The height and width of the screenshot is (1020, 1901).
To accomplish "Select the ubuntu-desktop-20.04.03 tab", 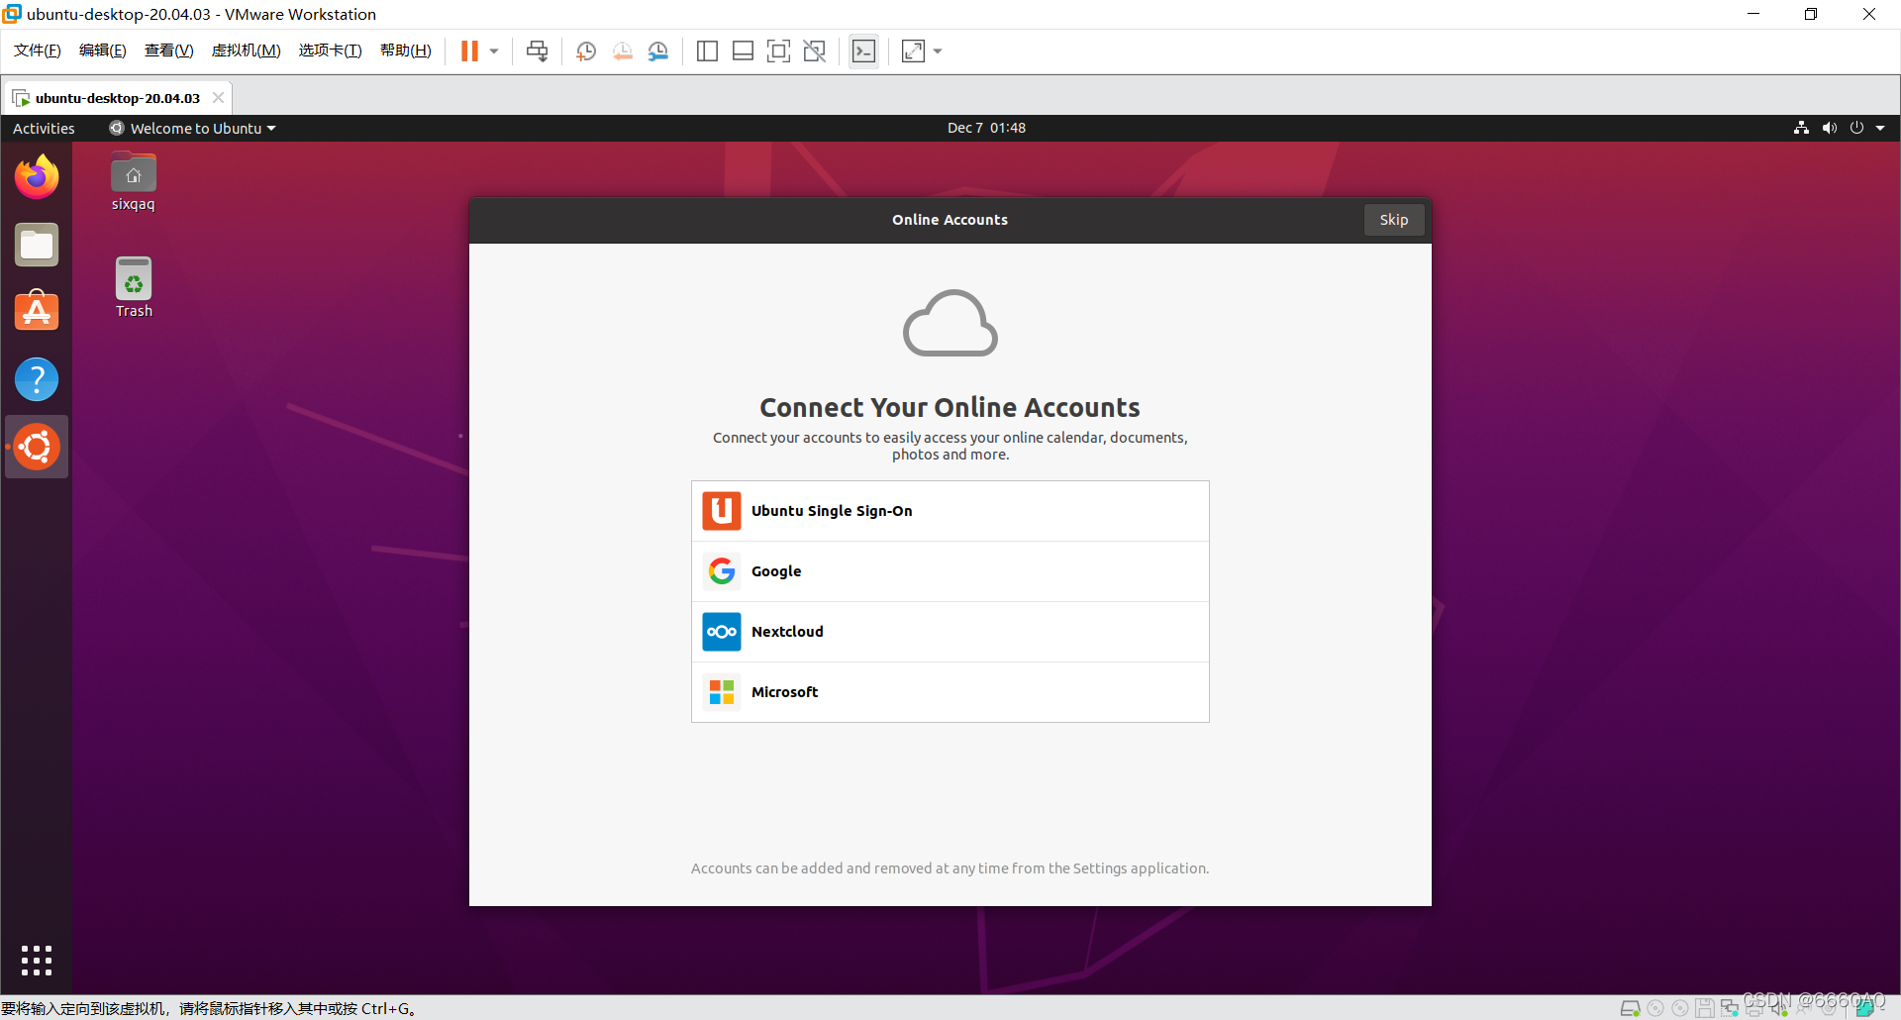I will 117,98.
